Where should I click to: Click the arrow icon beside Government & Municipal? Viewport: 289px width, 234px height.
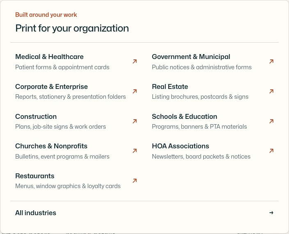tap(271, 61)
